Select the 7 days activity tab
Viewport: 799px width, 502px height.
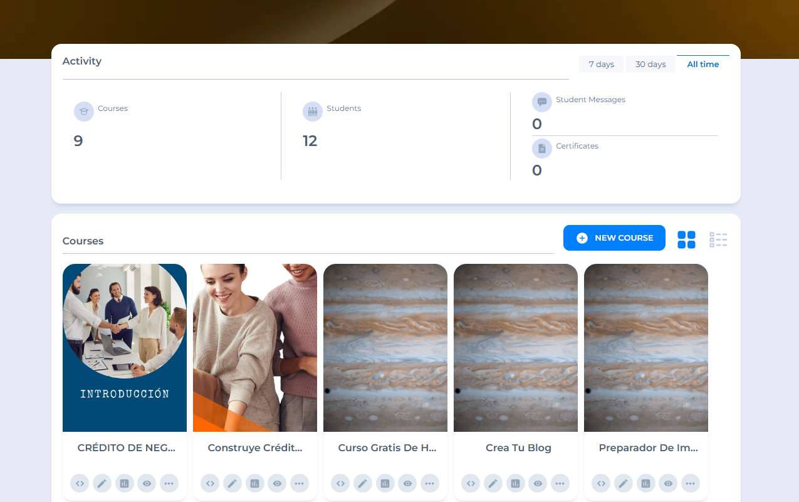coord(601,65)
